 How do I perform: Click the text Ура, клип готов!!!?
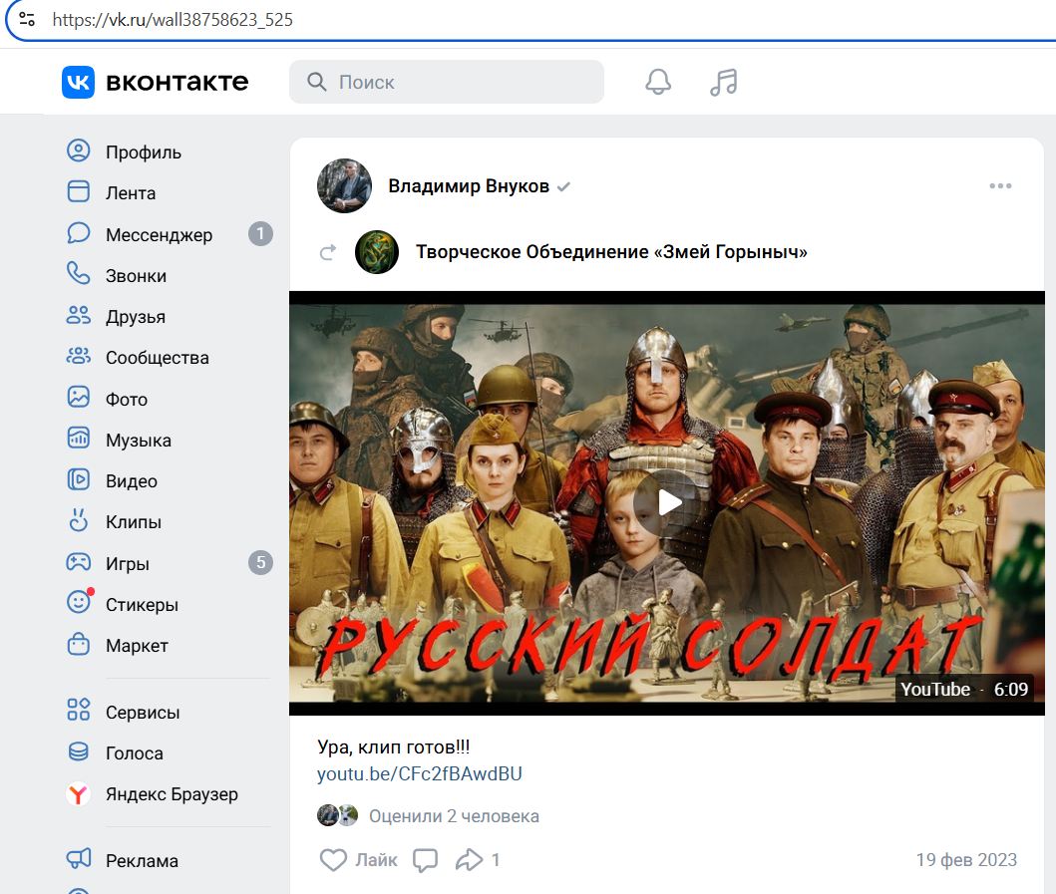pyautogui.click(x=393, y=746)
